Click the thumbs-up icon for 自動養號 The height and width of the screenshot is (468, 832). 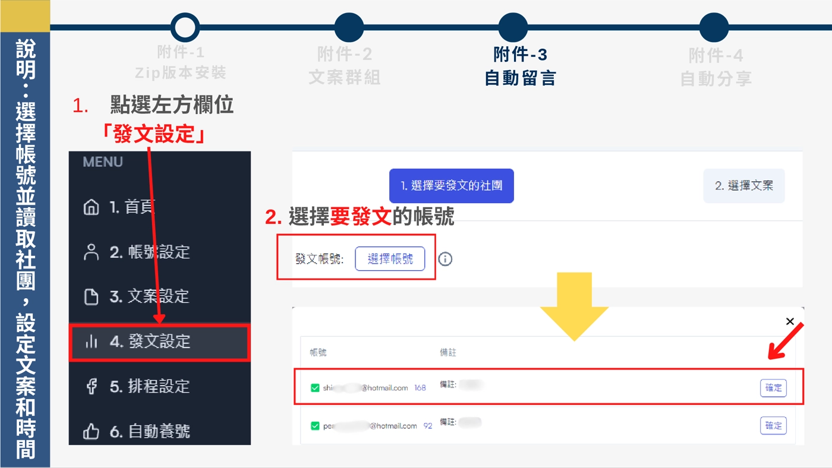(x=91, y=431)
